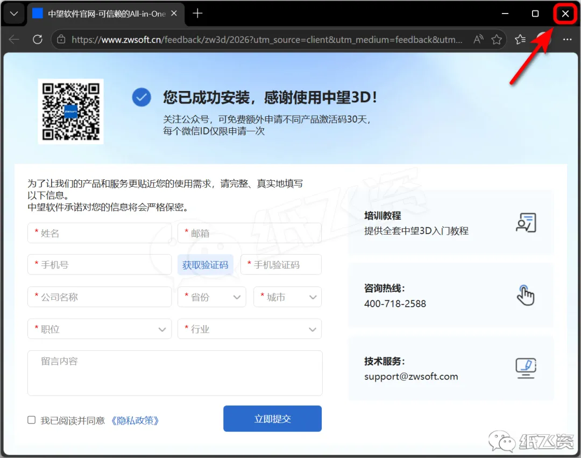
Task: Submit form with 立即提交 button
Action: pyautogui.click(x=272, y=419)
